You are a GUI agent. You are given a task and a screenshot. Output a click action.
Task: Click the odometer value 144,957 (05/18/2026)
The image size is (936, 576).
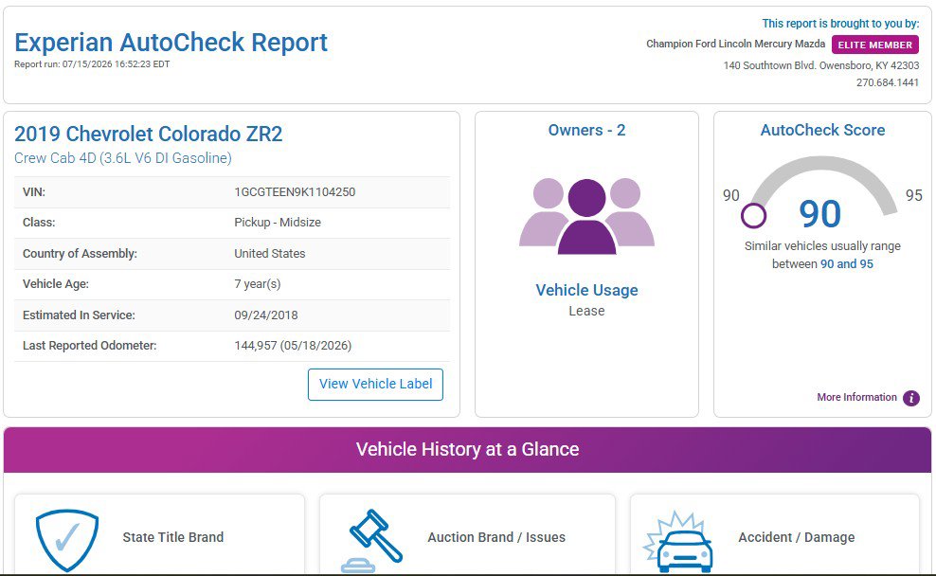293,346
